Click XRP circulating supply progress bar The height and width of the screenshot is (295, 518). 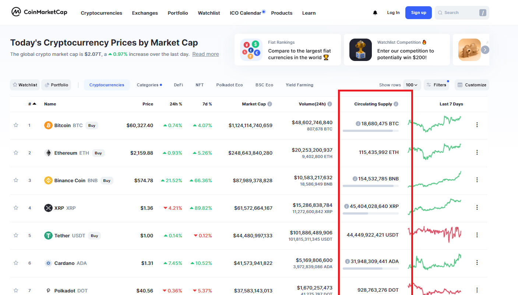(x=371, y=213)
